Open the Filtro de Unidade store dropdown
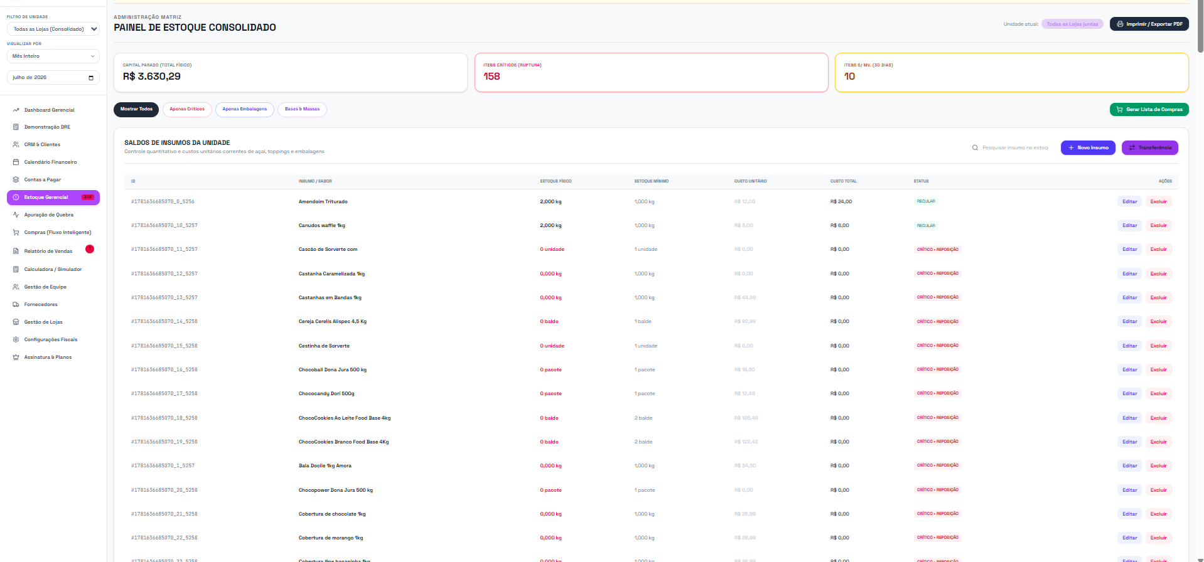 53,29
